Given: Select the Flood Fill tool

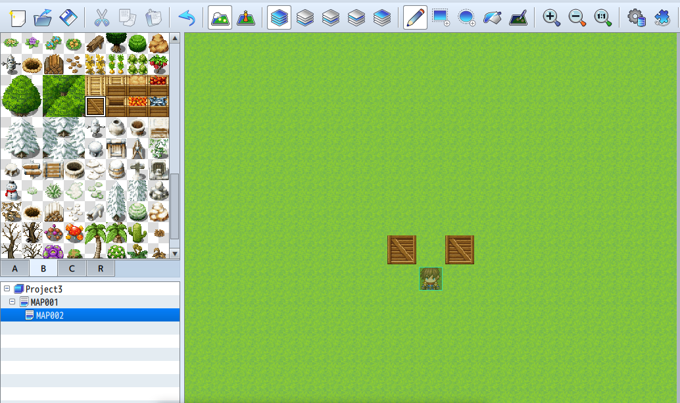Looking at the screenshot, I should 492,18.
